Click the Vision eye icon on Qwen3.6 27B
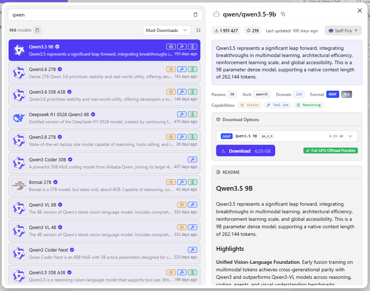 coord(171,69)
